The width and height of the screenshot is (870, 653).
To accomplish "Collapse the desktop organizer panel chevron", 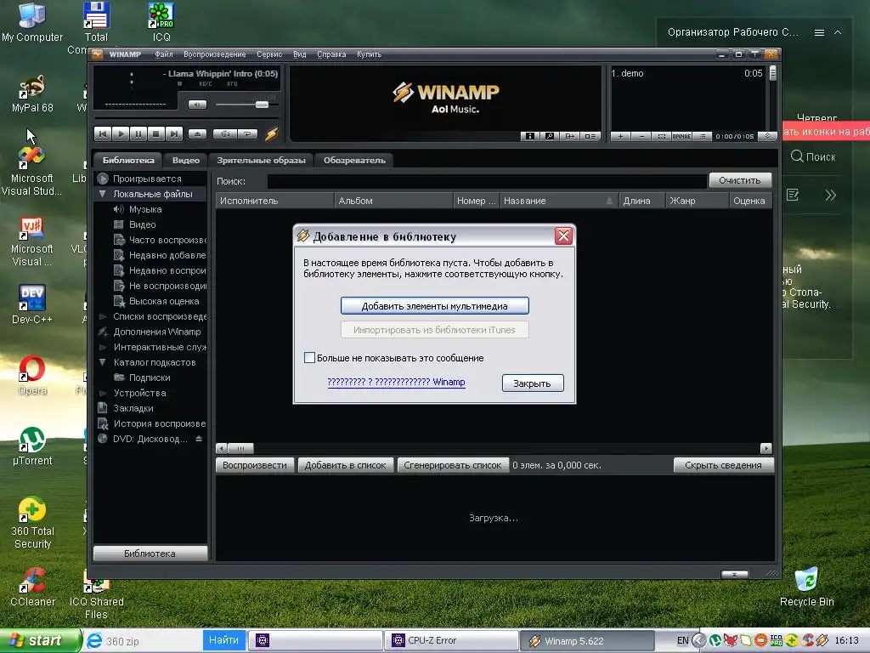I will point(838,33).
